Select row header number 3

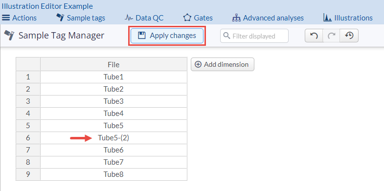[28, 101]
